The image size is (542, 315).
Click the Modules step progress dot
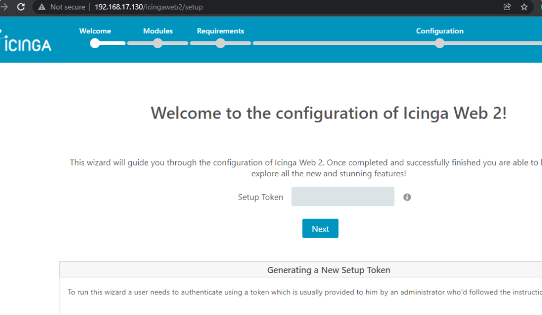[158, 43]
